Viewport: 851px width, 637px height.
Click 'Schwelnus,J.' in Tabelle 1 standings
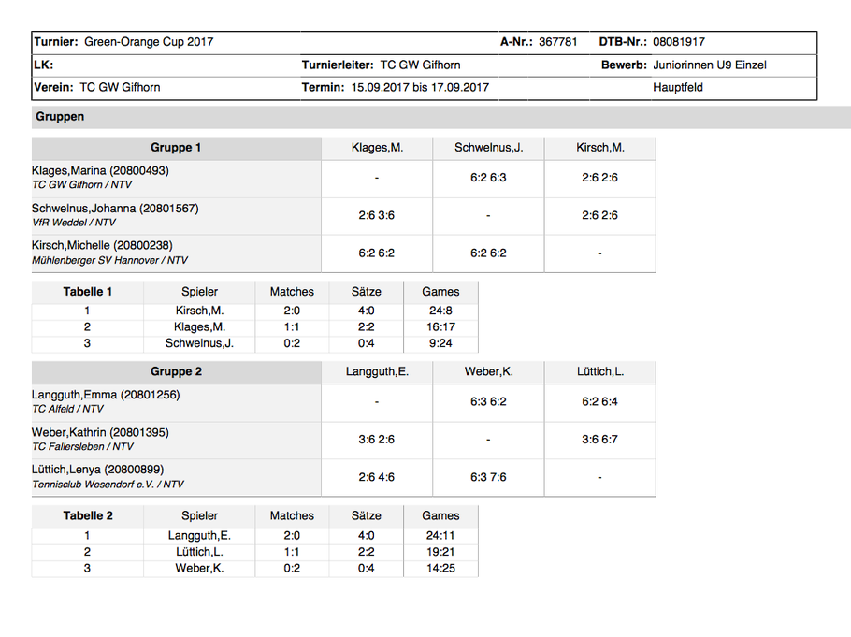pyautogui.click(x=200, y=343)
